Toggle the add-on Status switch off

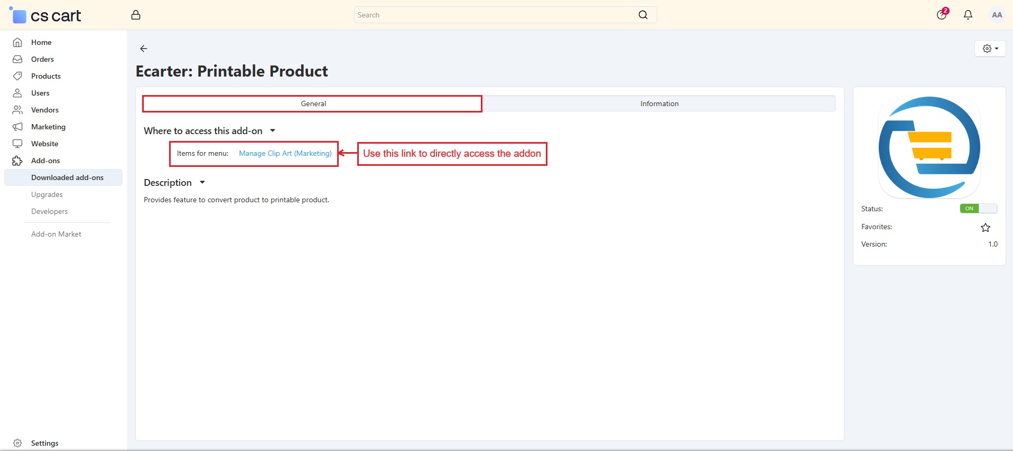pyautogui.click(x=978, y=209)
